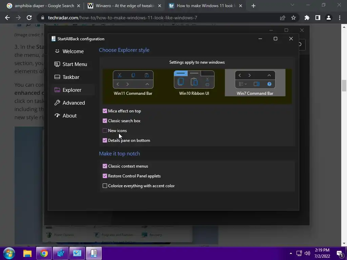Choose the Win7 Command Bar style
The image size is (347, 260).
coord(255,83)
